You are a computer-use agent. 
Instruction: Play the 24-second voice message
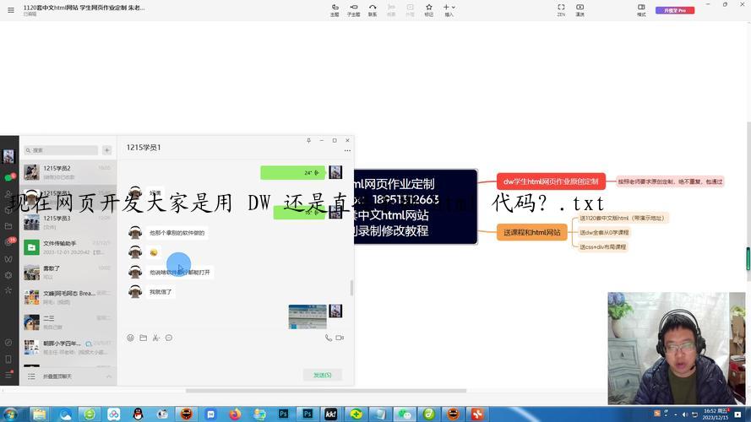pos(292,173)
